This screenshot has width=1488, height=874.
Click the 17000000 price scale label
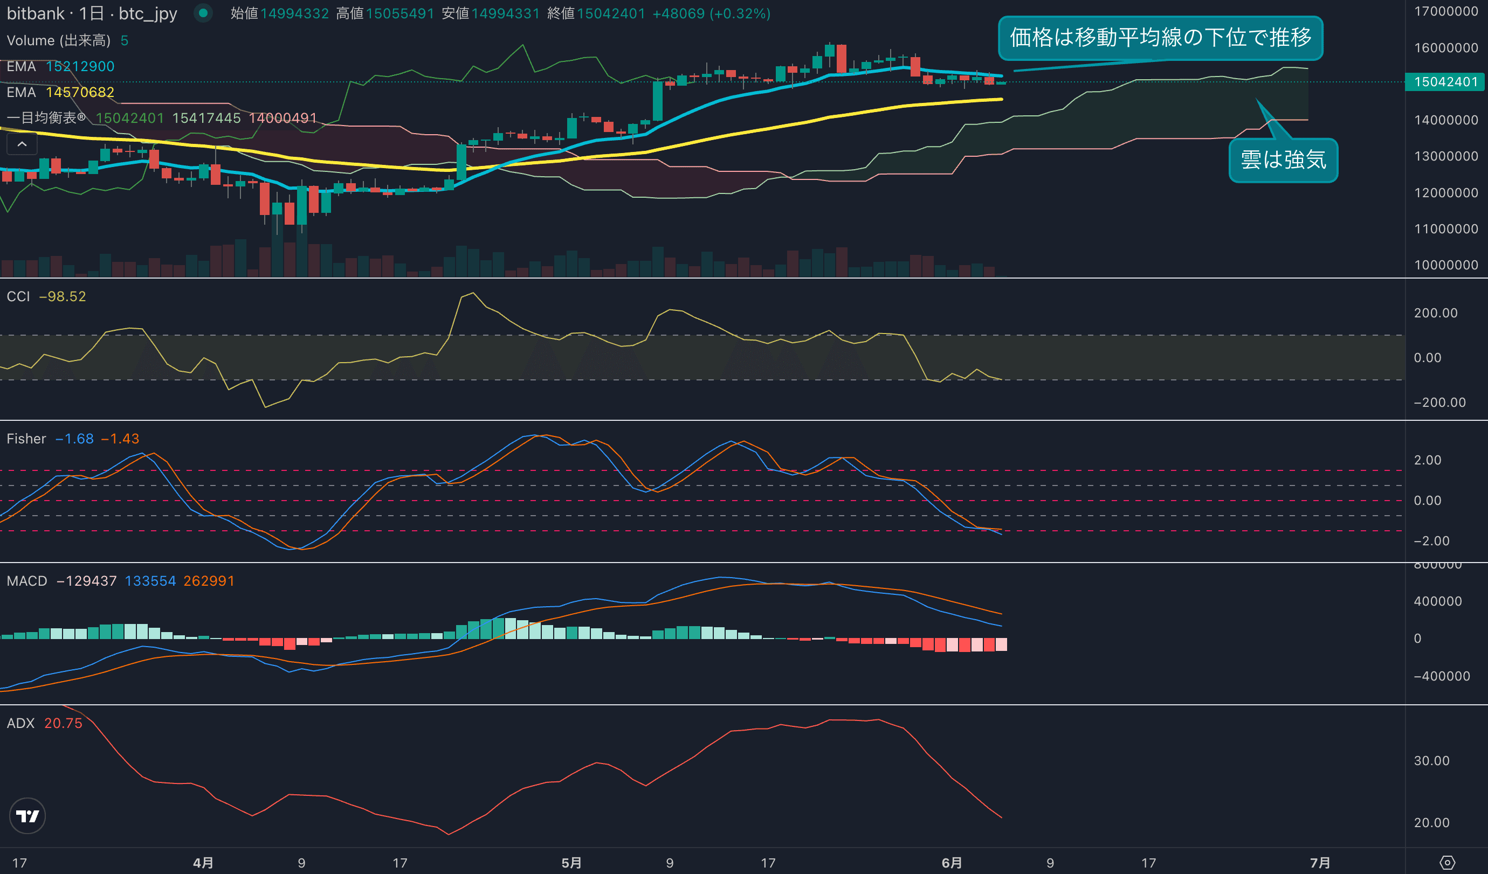point(1445,11)
